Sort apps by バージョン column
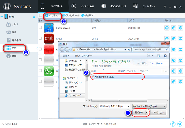The height and width of the screenshot is (128, 185). pyautogui.click(x=110, y=21)
